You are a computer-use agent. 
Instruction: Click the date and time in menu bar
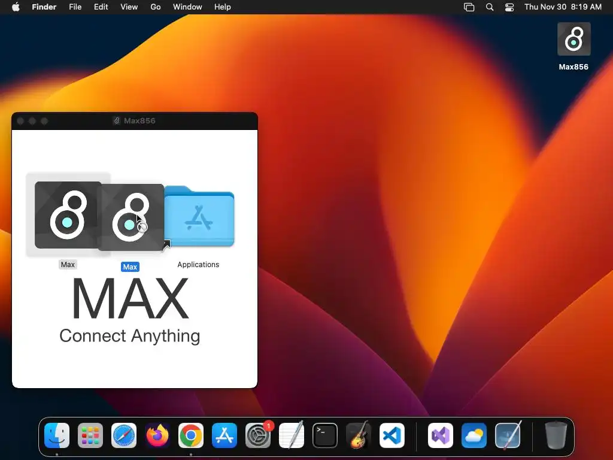point(563,7)
